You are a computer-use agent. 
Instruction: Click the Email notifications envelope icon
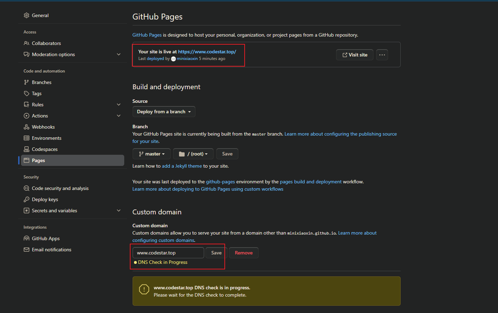(x=27, y=250)
